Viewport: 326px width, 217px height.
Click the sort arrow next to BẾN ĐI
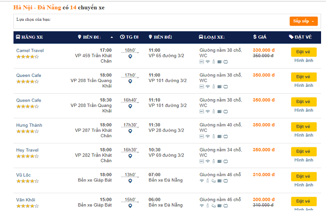click(x=112, y=37)
